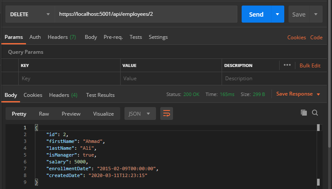Click the 299 B size value
This screenshot has width=332, height=189.
[x=259, y=94]
